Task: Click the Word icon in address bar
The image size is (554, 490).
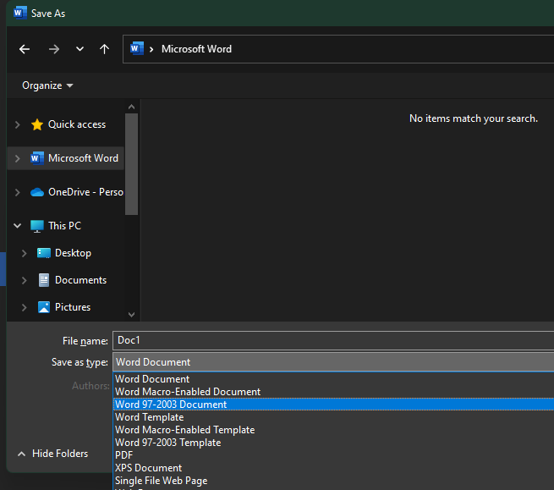Action: pyautogui.click(x=137, y=48)
